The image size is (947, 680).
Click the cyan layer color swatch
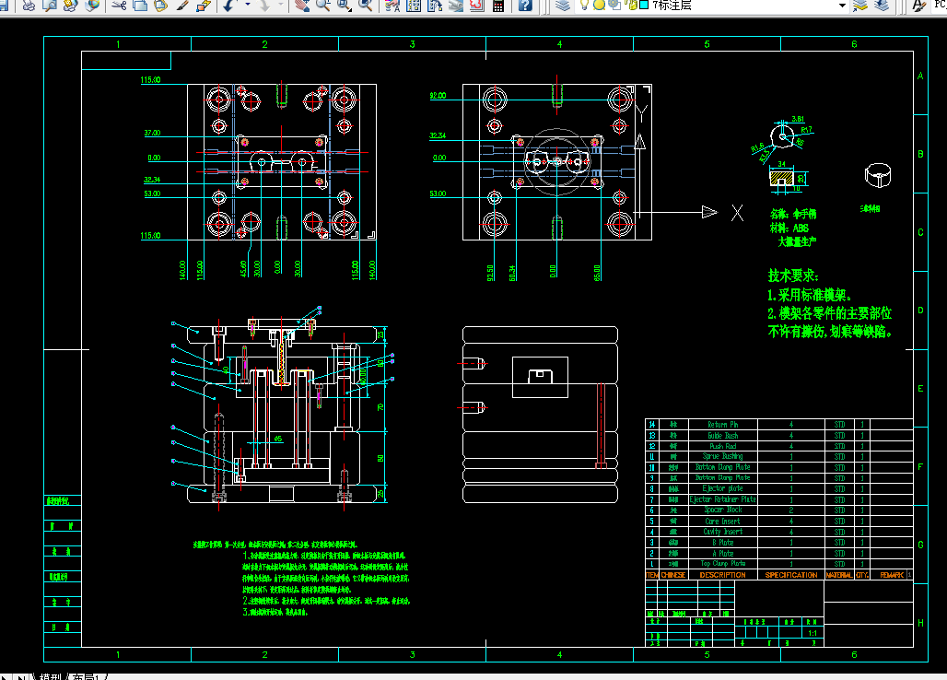[644, 5]
